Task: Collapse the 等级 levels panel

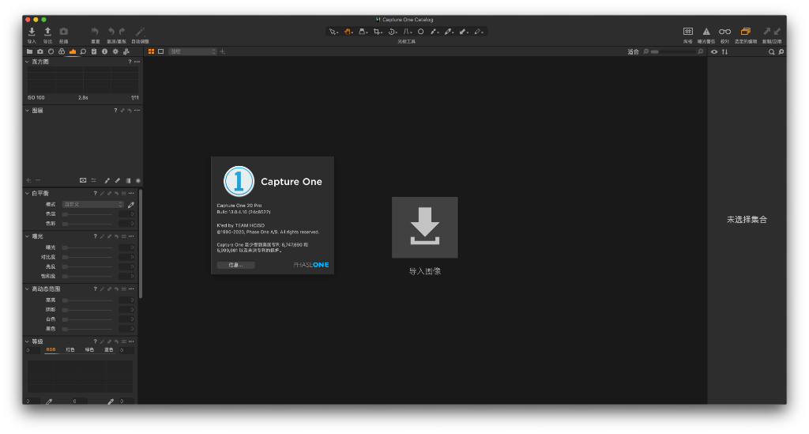Action: click(27, 341)
